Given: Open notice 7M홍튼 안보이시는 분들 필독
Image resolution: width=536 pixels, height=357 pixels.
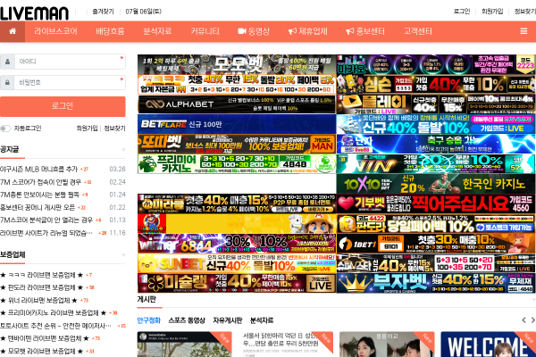Looking at the screenshot, I should tap(39, 195).
